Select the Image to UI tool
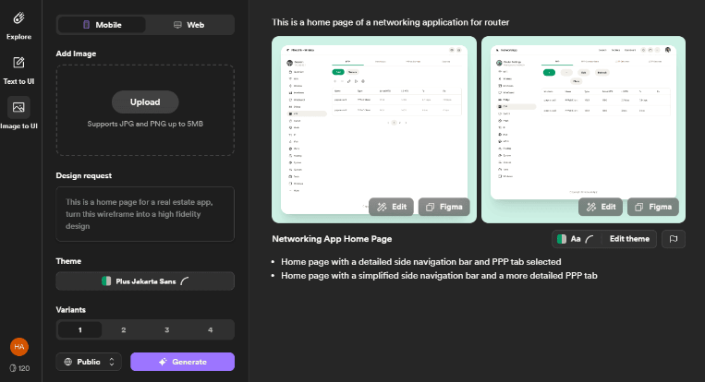 pos(18,113)
